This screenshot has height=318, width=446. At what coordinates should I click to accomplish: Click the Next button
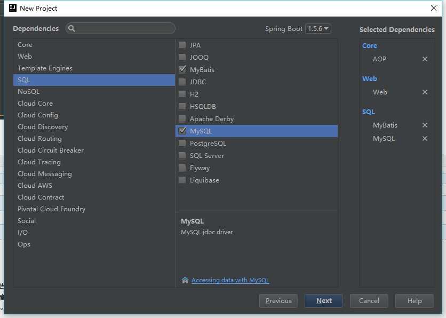tap(324, 300)
